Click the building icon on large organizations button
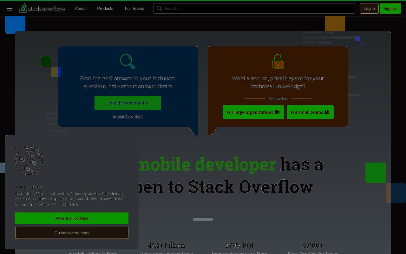This screenshot has height=254, width=406. pos(277,112)
